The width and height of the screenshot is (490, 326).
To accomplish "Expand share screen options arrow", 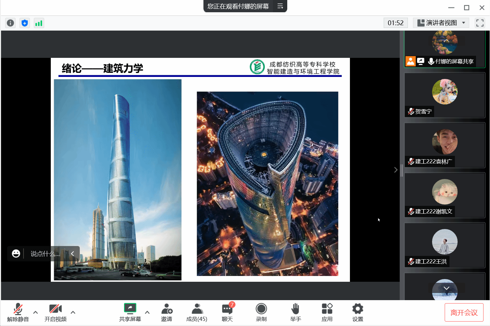I will (147, 312).
